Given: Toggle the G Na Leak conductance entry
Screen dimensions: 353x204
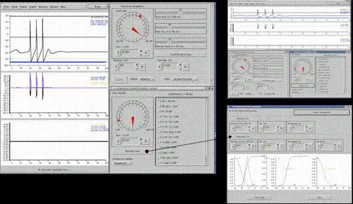Looking at the screenshot, I should pyautogui.click(x=168, y=158).
